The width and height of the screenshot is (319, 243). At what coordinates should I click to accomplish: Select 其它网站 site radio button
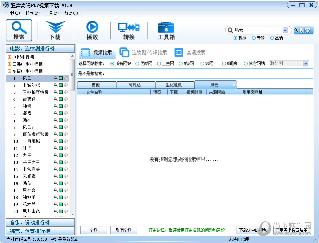click(x=246, y=64)
